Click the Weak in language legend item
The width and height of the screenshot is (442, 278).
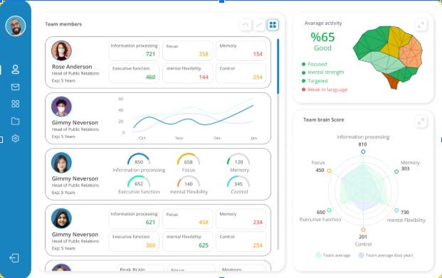point(325,90)
